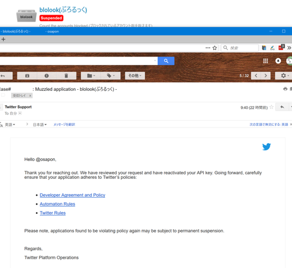This screenshot has height=268, width=292.
Task: Open the books library toolbar icon
Action: (264, 48)
